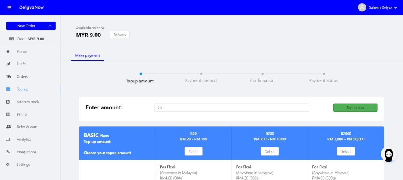Select the B200 plan
The width and height of the screenshot is (403, 180).
tap(270, 151)
